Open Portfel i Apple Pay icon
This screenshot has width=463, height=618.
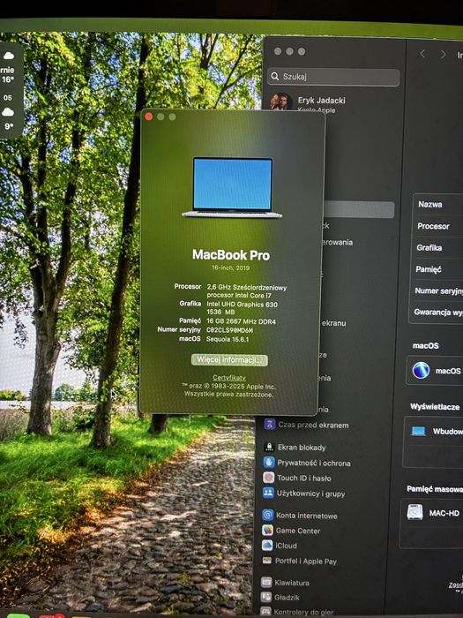[267, 561]
